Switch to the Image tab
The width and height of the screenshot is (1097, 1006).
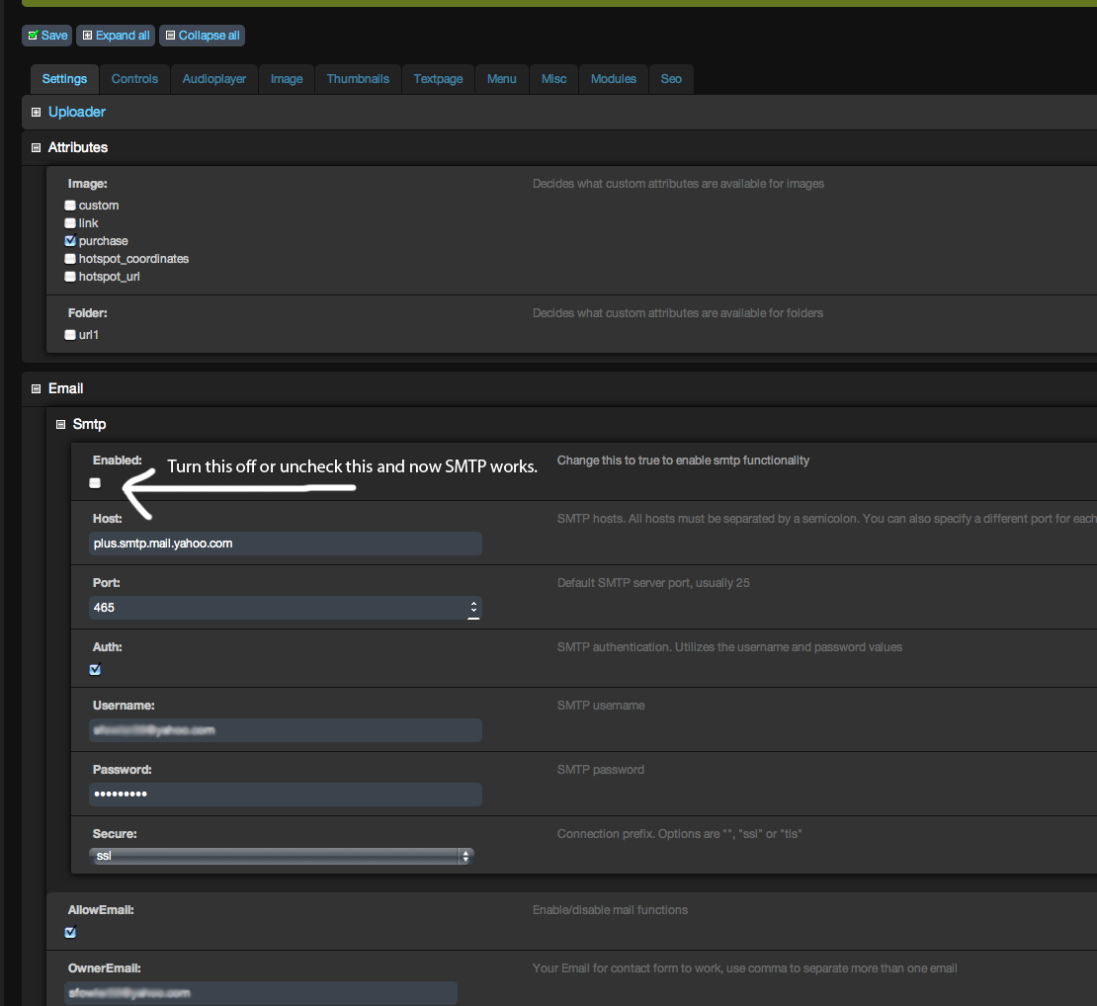click(287, 79)
